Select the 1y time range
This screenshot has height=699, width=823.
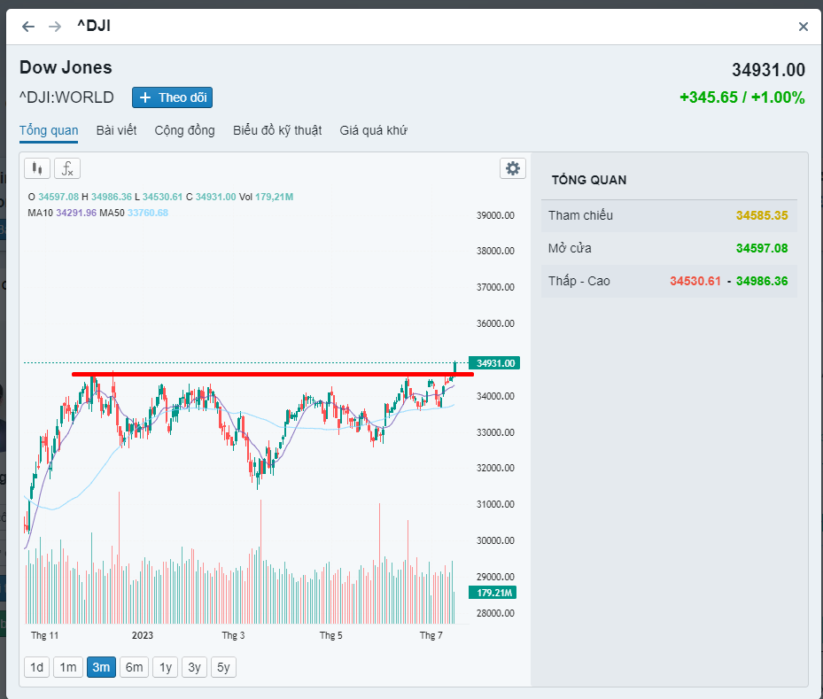tap(165, 667)
